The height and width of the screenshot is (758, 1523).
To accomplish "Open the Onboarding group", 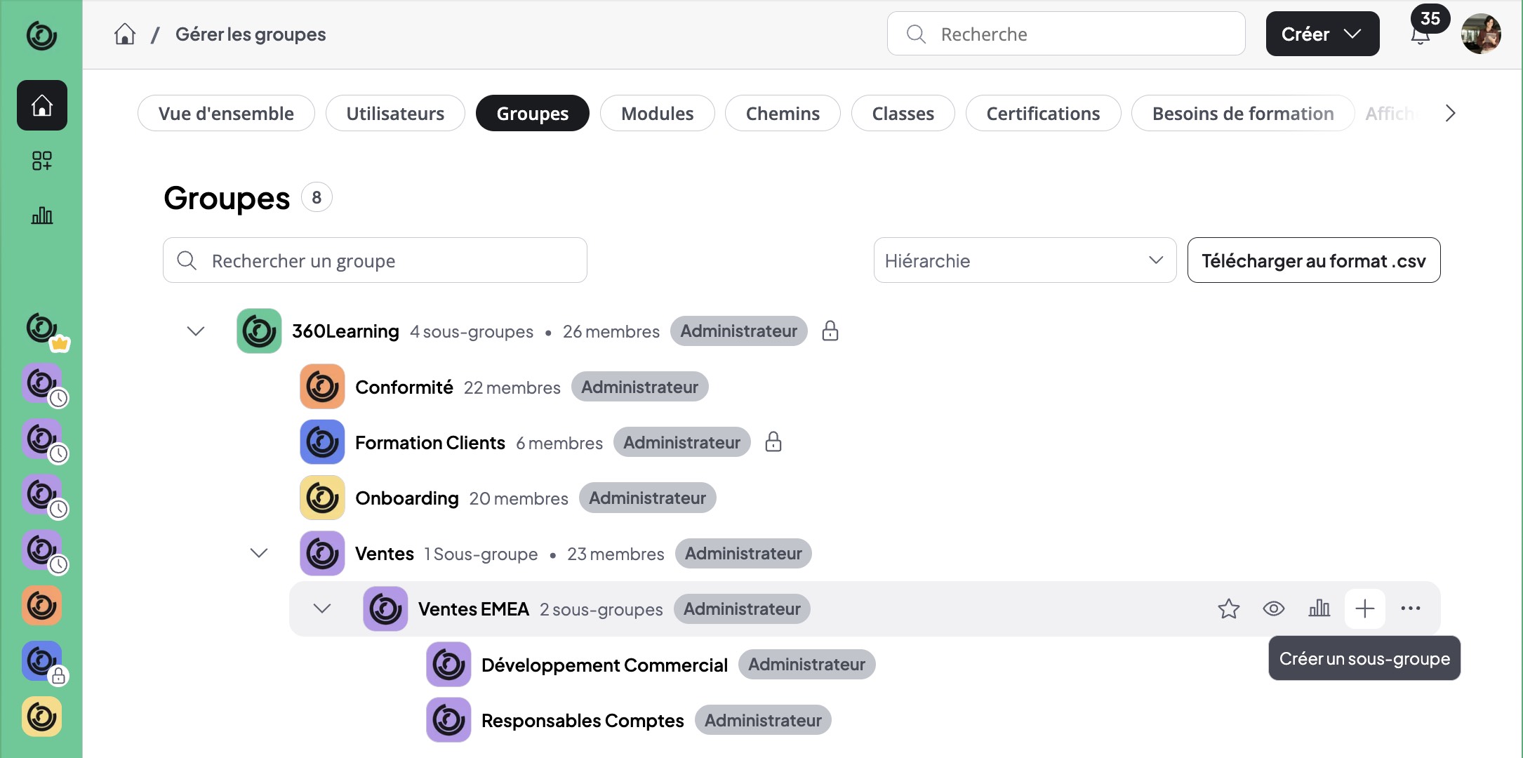I will 407,498.
